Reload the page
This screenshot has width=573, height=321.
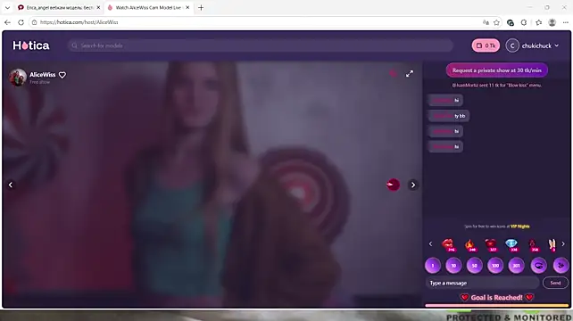tap(21, 22)
